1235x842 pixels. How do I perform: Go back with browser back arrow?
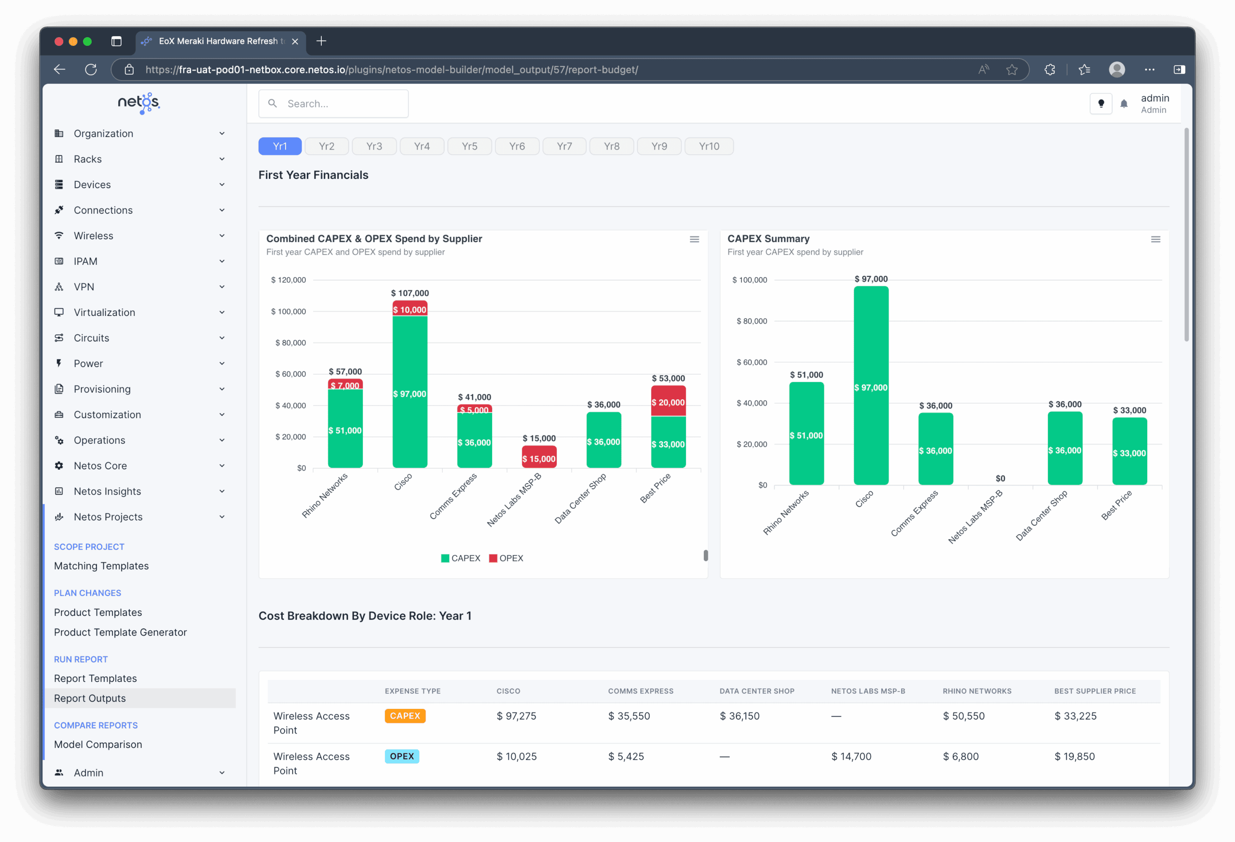click(x=59, y=69)
